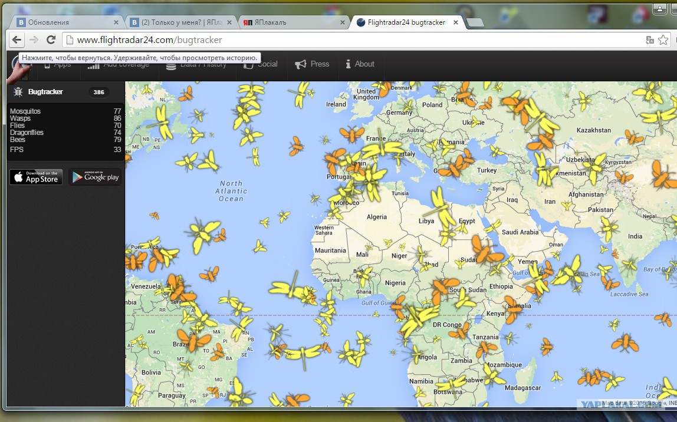Click the address bar URL field
This screenshot has height=422, width=677.
[x=354, y=40]
